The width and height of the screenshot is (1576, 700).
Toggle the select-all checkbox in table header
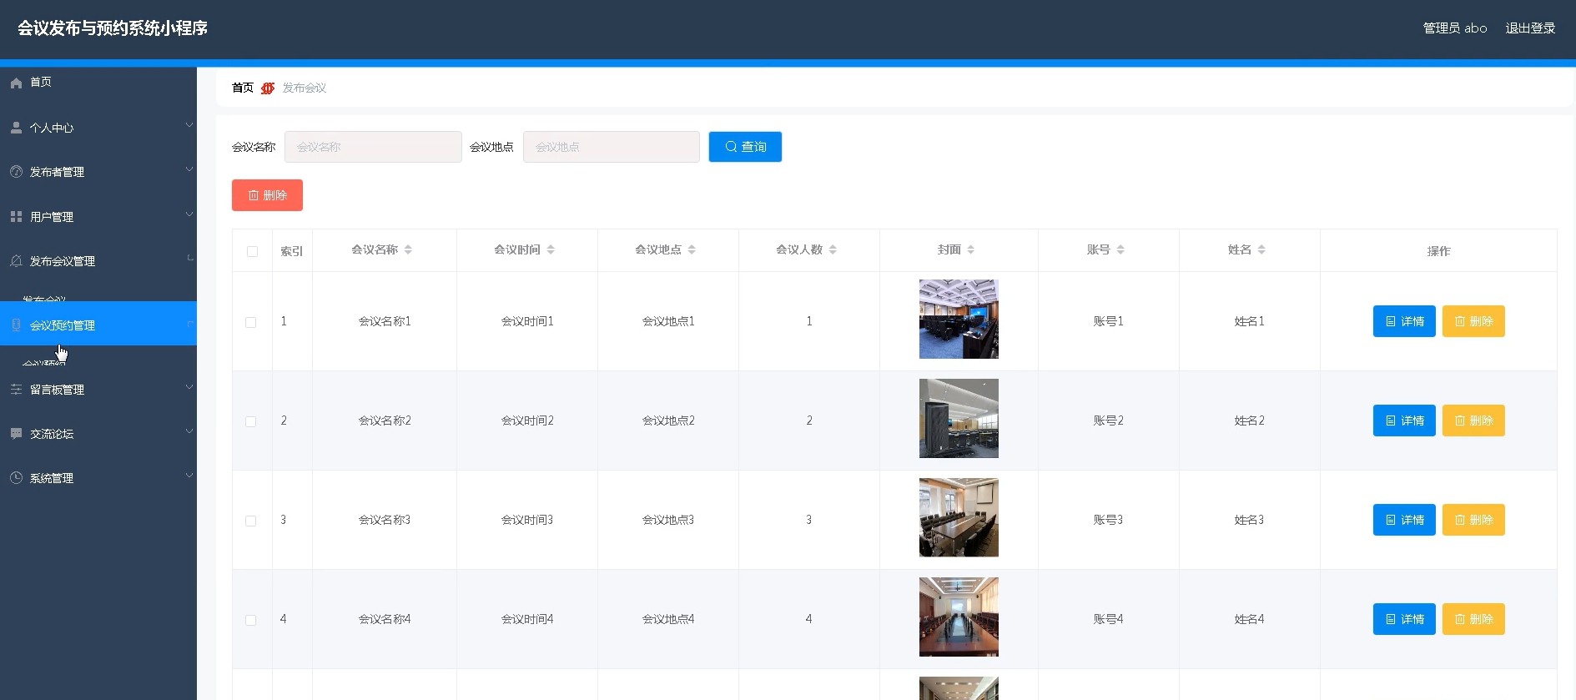click(x=252, y=251)
